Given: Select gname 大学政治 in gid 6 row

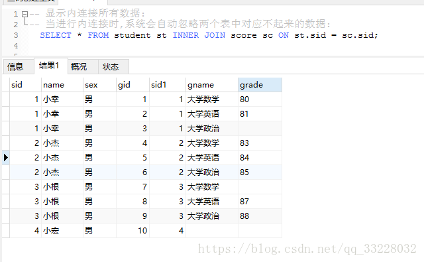Looking at the screenshot, I should tap(212, 172).
